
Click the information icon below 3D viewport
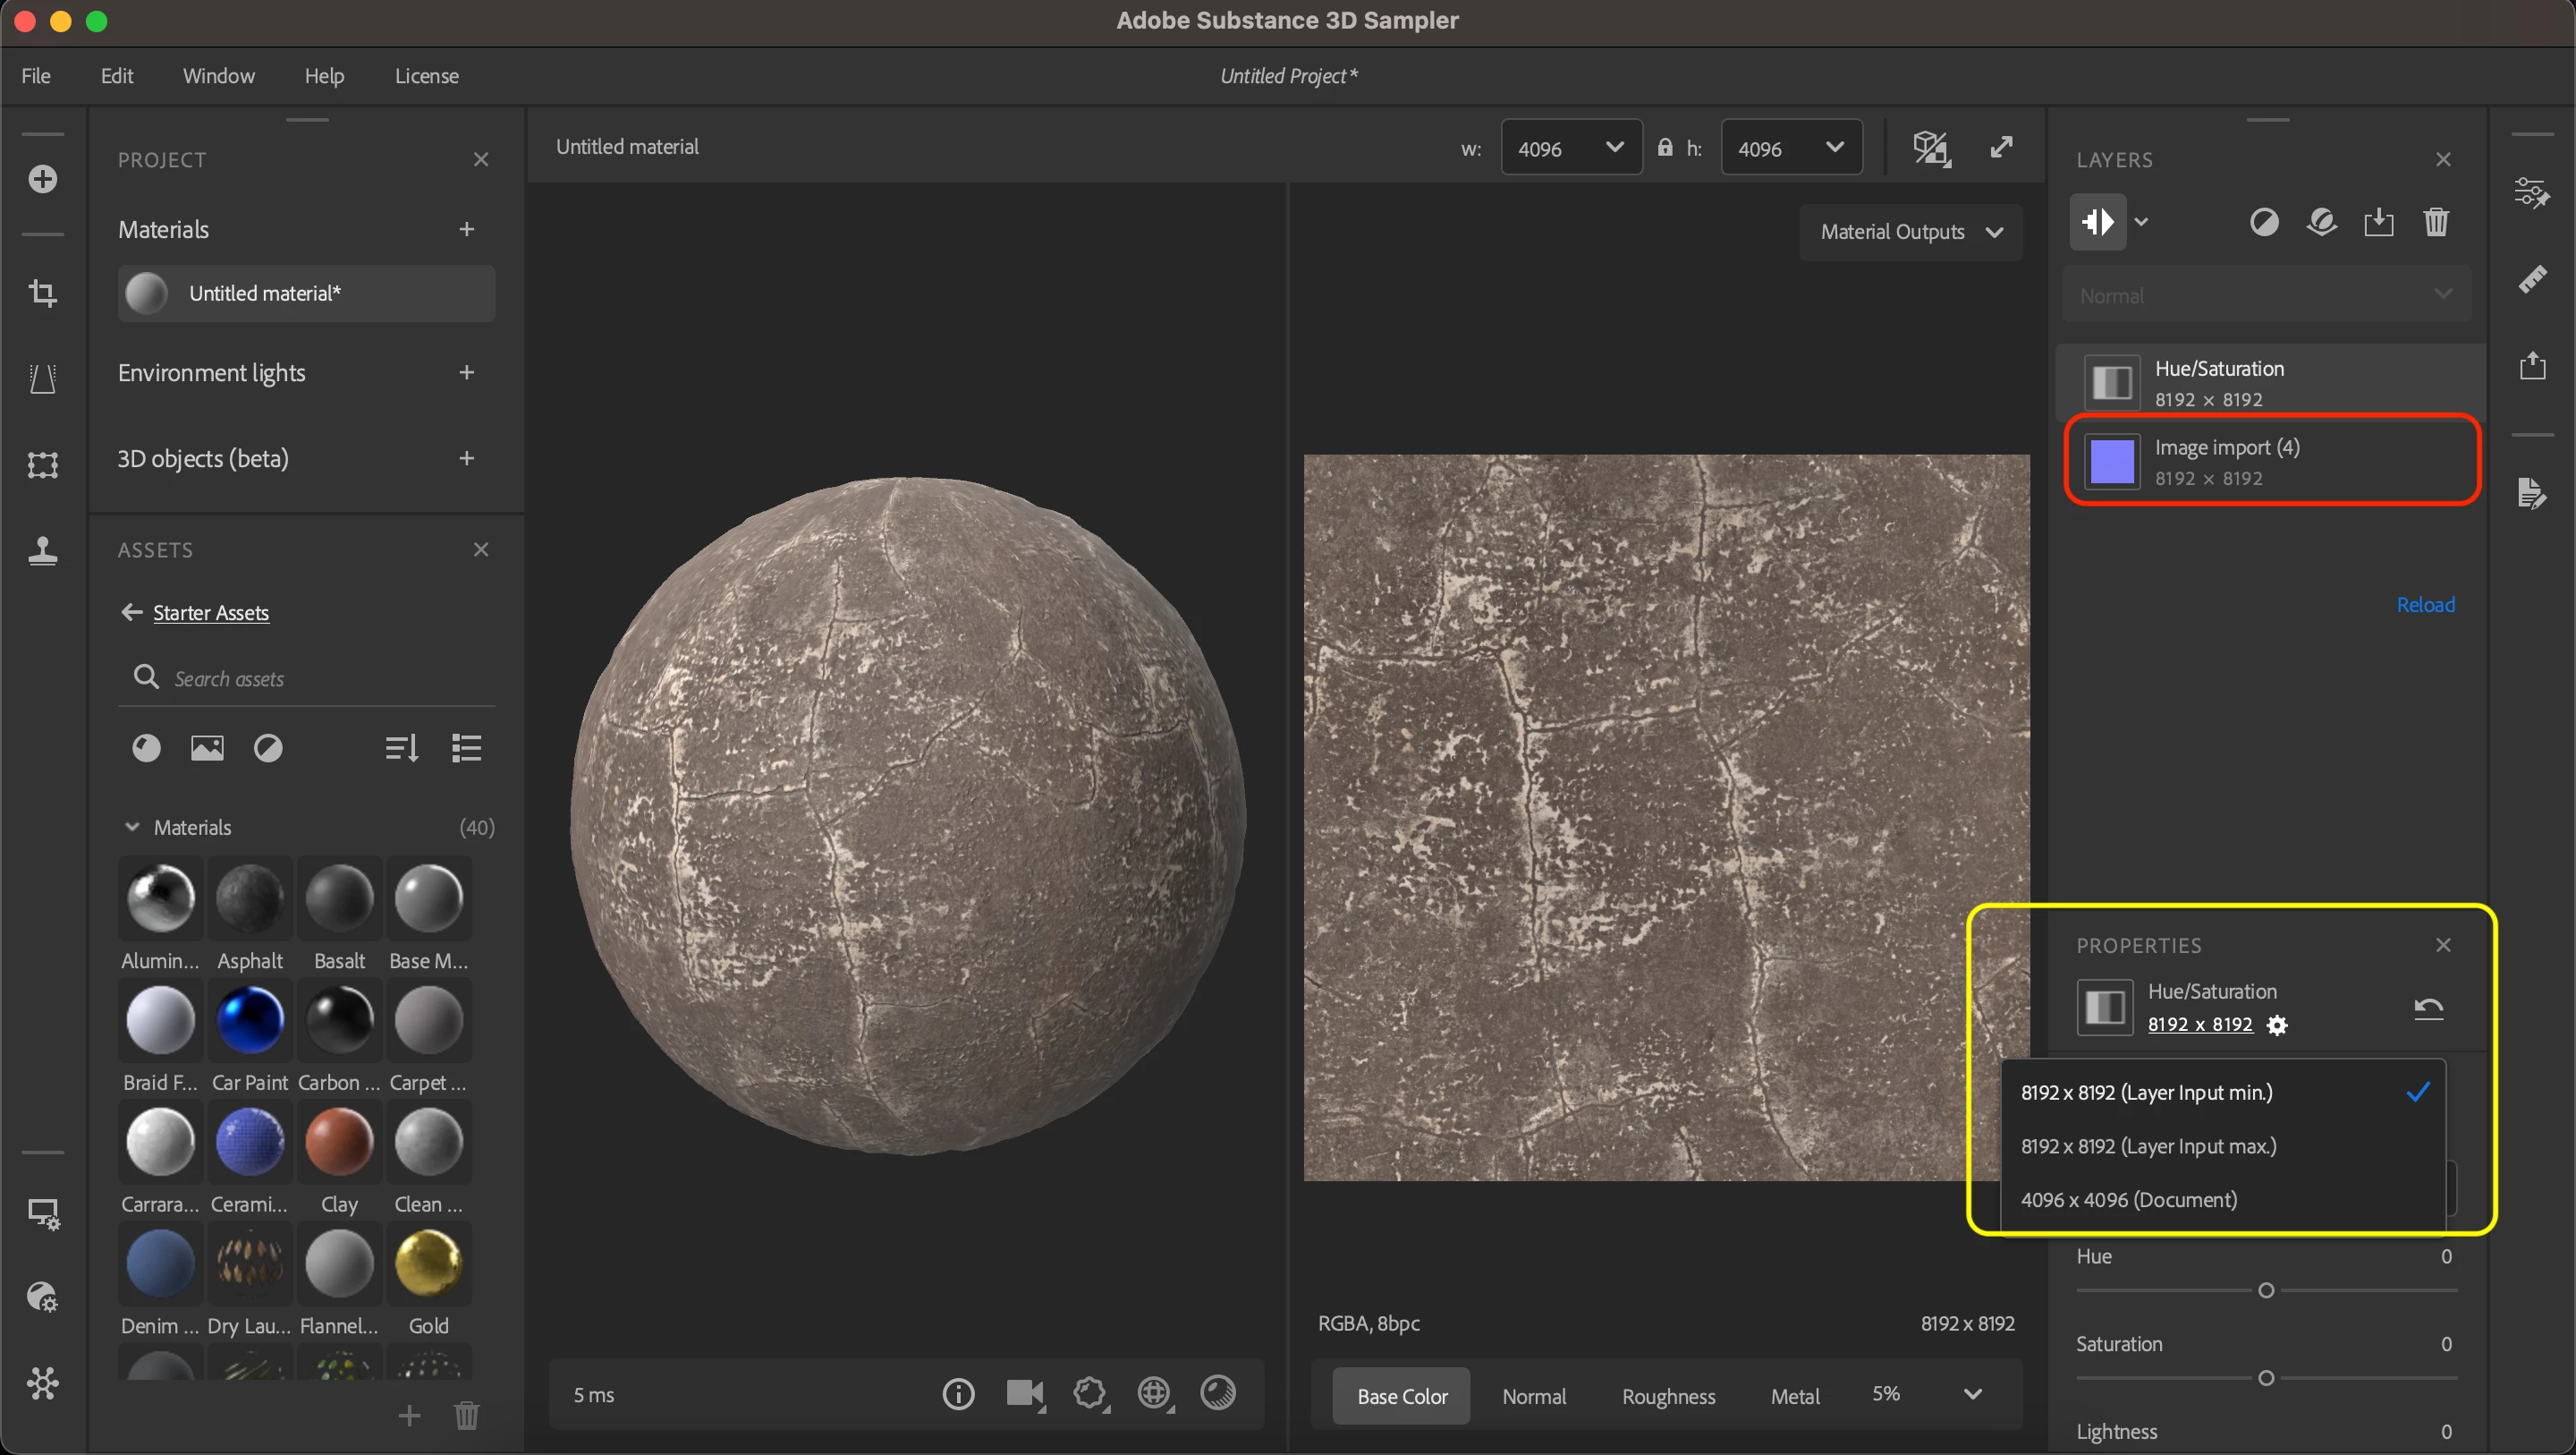point(958,1393)
